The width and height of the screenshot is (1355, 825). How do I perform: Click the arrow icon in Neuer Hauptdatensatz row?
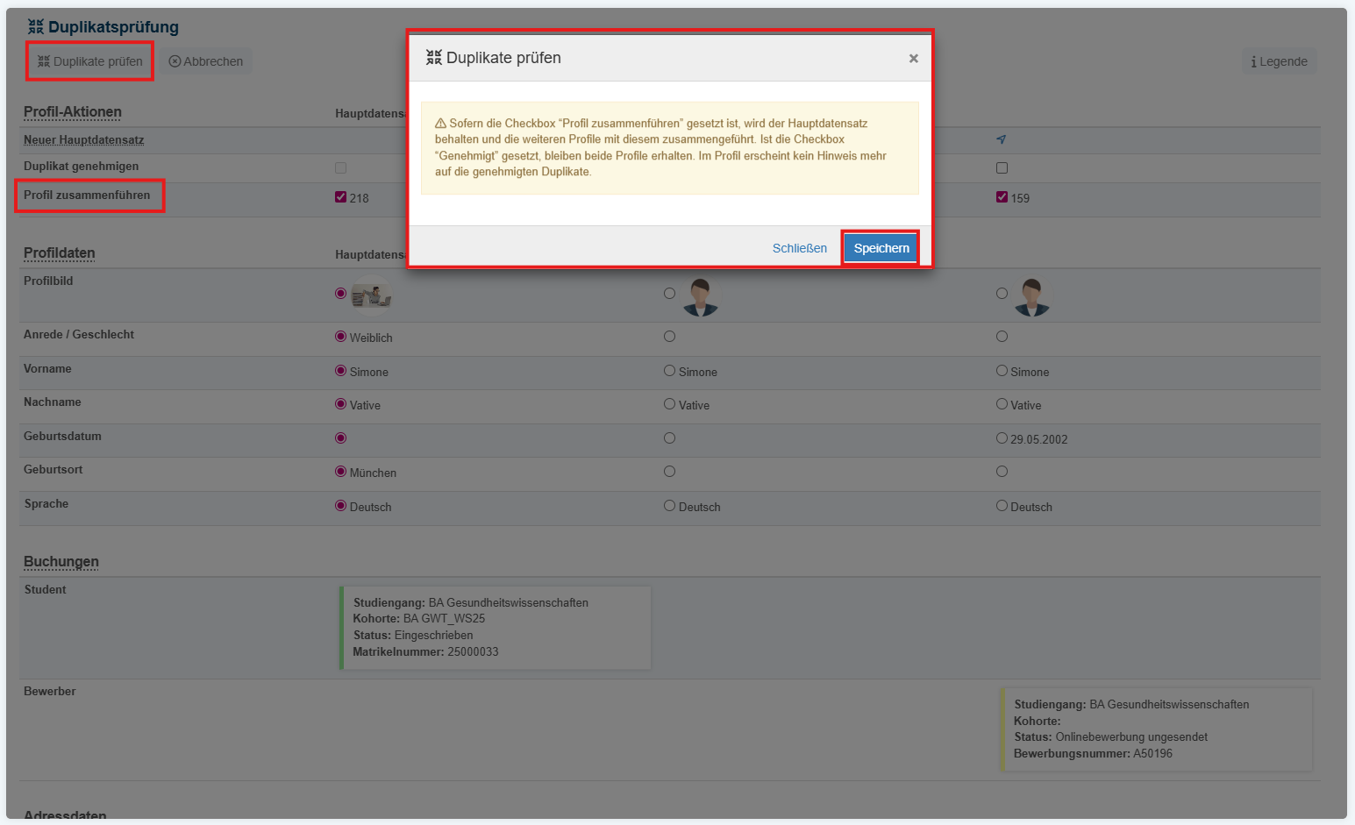pos(1001,139)
